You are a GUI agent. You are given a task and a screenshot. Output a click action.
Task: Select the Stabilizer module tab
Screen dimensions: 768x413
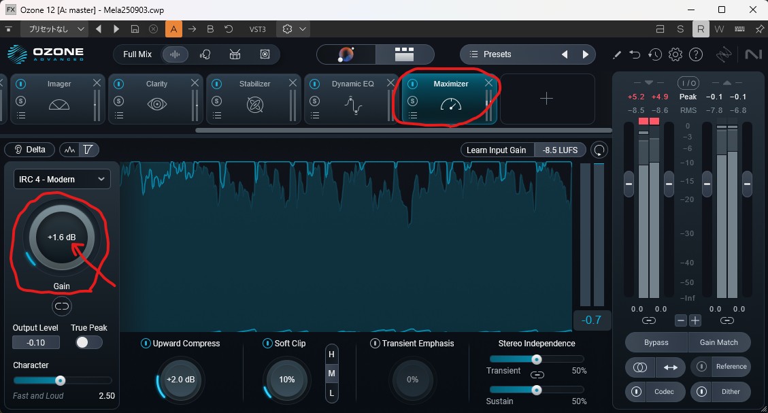[x=254, y=99]
